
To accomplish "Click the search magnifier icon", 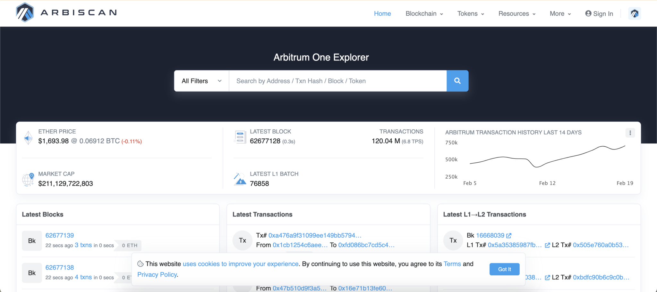I will coord(457,81).
